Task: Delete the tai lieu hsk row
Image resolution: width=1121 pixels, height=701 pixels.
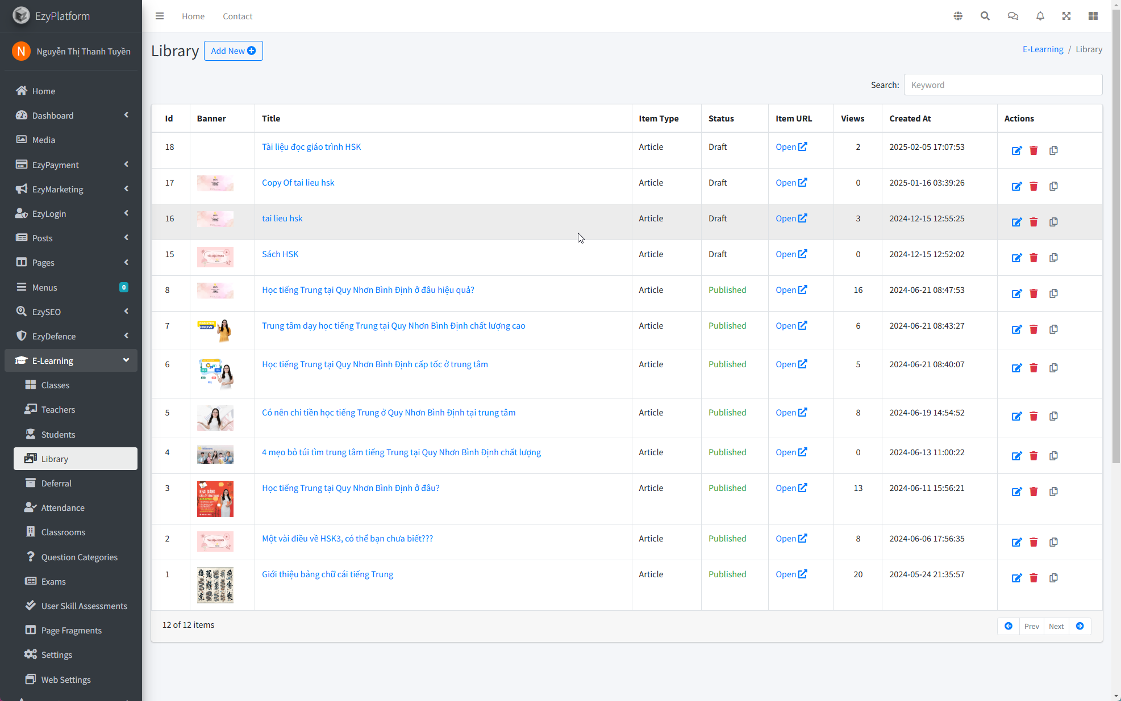Action: pos(1034,222)
